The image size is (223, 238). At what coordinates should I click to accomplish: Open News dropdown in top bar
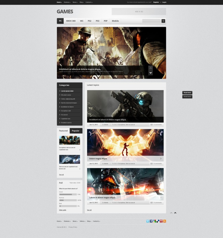[75, 2]
